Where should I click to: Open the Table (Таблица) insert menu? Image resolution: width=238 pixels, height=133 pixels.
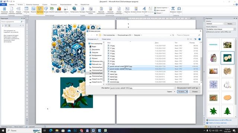pyautogui.click(x=26, y=10)
